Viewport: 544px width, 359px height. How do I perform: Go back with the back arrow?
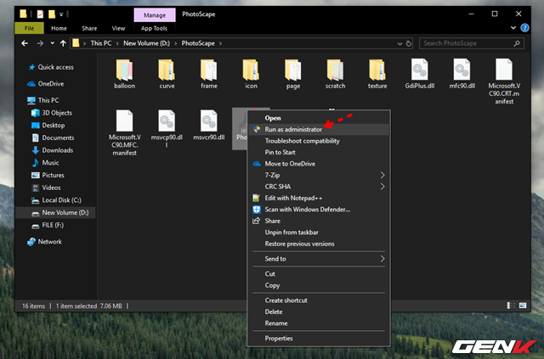[25, 43]
